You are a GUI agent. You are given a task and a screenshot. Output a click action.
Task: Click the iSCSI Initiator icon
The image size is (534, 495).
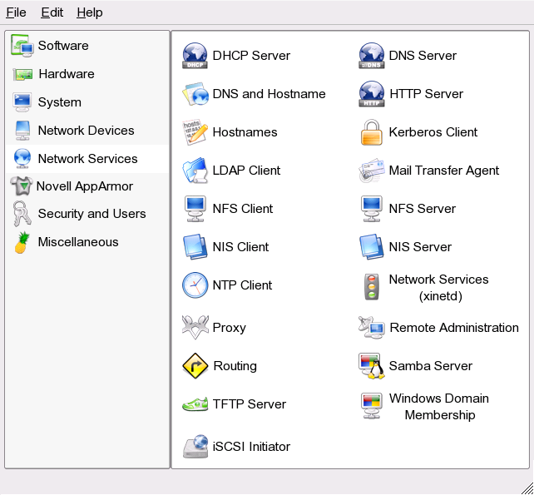tap(195, 447)
